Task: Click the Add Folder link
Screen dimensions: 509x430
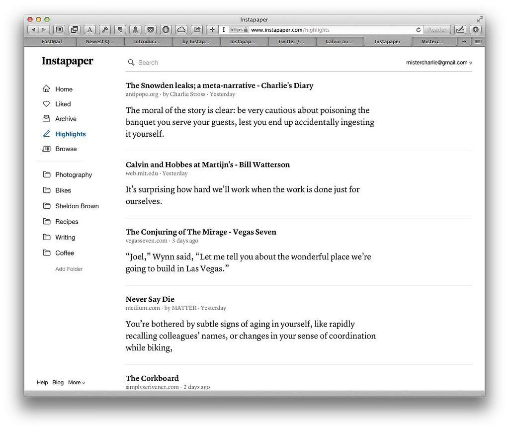Action: tap(69, 269)
